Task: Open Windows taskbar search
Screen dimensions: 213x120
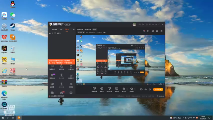Action: [x=8, y=118]
